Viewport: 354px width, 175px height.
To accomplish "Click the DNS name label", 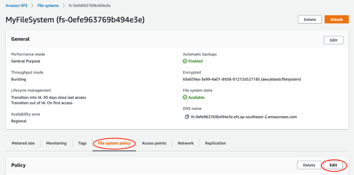I will point(192,109).
